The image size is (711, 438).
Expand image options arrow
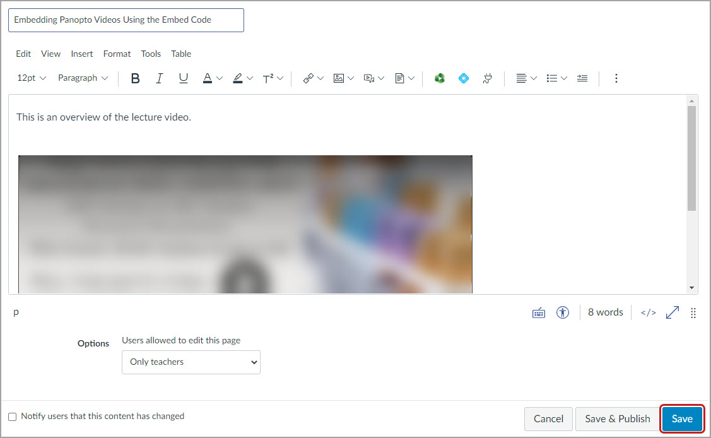(351, 78)
